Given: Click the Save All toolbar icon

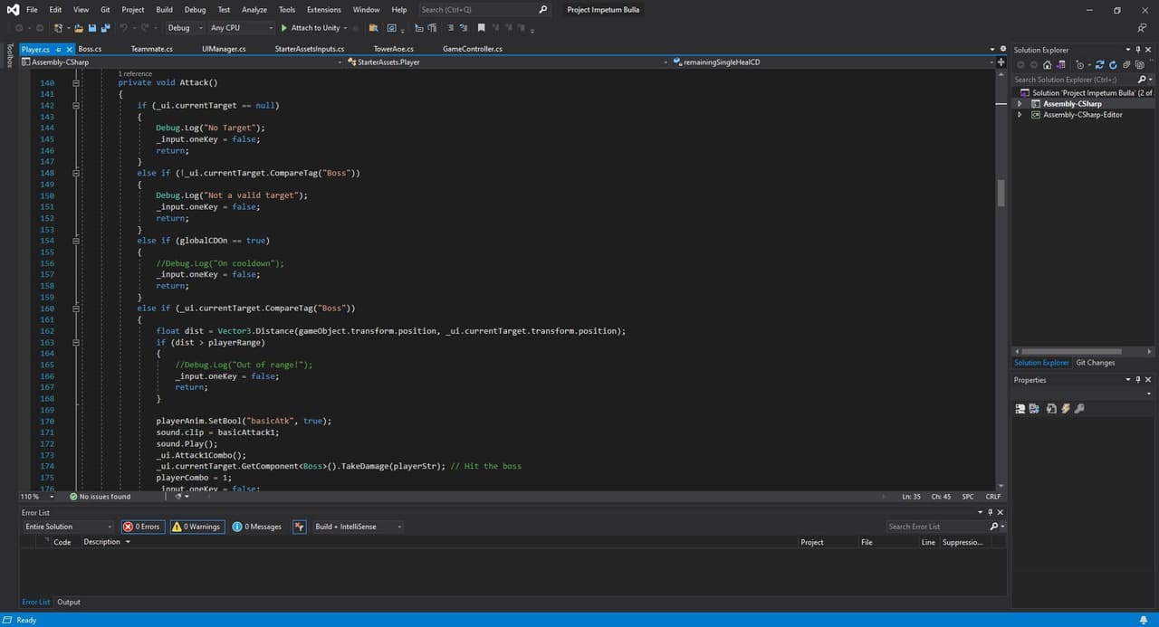Looking at the screenshot, I should click(105, 28).
